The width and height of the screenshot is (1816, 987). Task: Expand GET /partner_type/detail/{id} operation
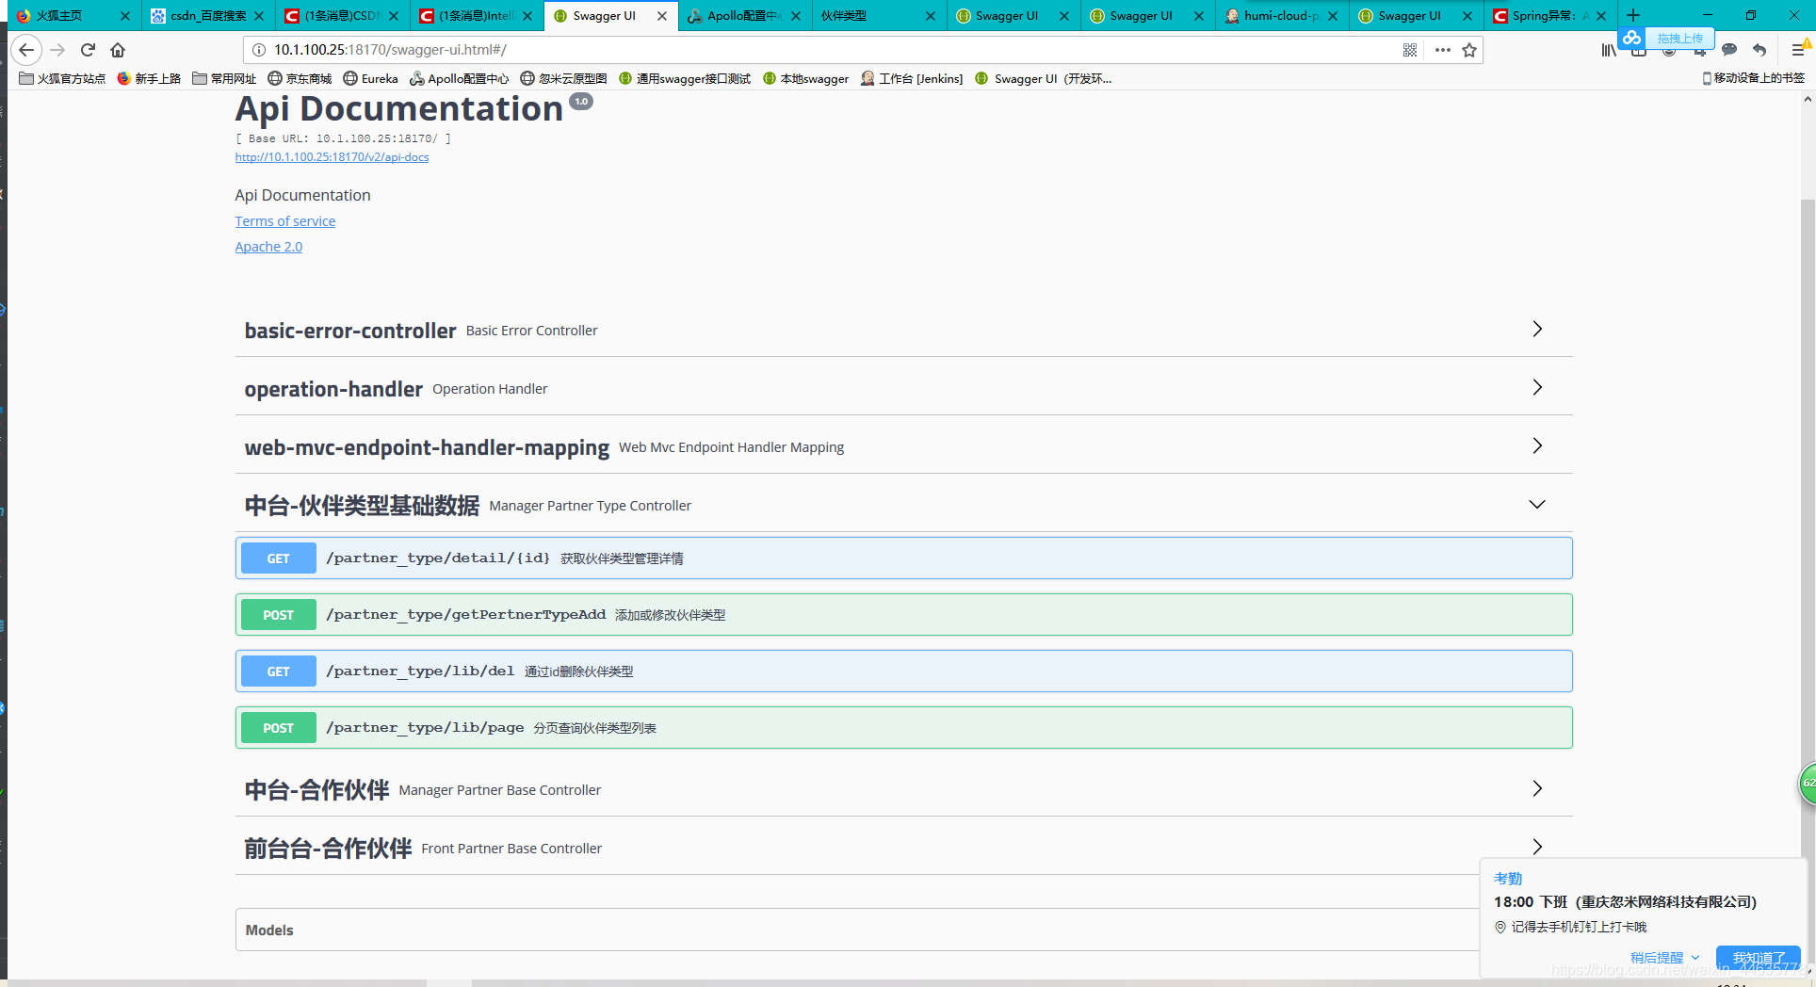(903, 558)
